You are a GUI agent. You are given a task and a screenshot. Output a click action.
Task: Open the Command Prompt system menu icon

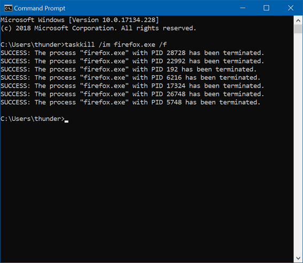click(x=9, y=8)
